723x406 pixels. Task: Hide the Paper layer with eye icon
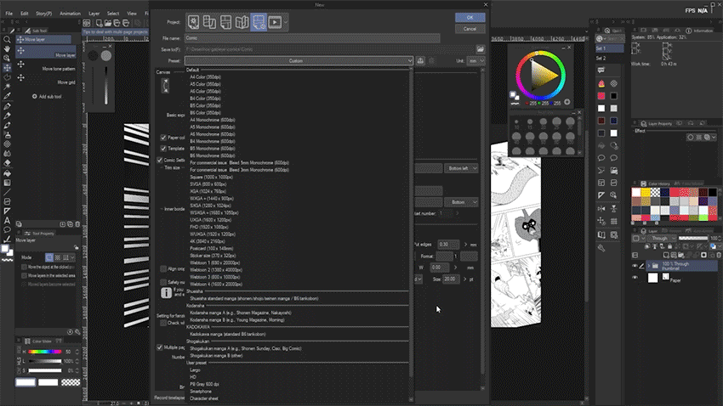pyautogui.click(x=635, y=278)
